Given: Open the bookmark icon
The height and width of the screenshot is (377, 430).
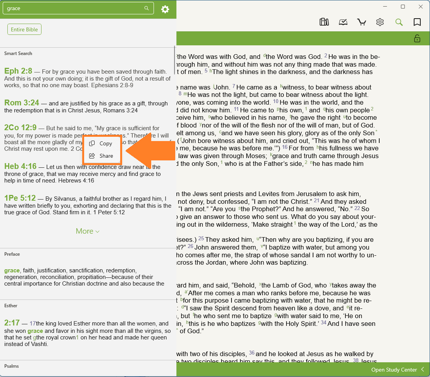Looking at the screenshot, I should (417, 22).
